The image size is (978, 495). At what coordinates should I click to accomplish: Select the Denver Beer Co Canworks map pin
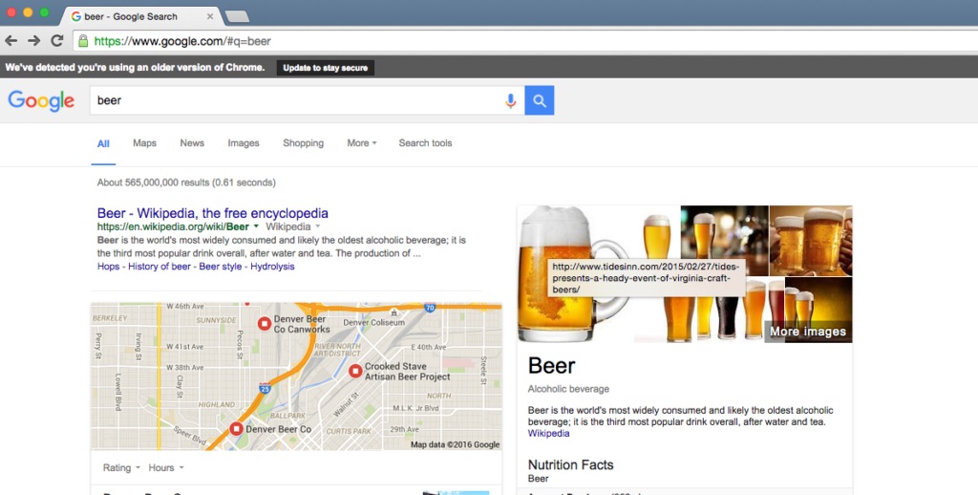tap(265, 324)
